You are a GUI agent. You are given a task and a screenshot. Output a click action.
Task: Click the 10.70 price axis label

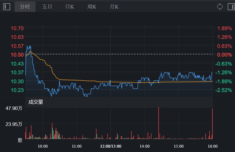click(17, 28)
